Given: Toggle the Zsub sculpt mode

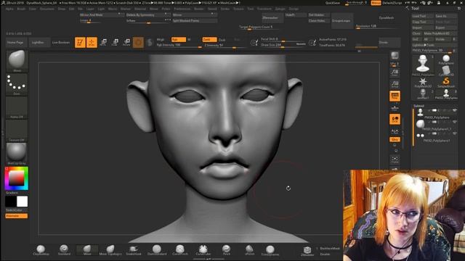Looking at the screenshot, I should (222, 40).
